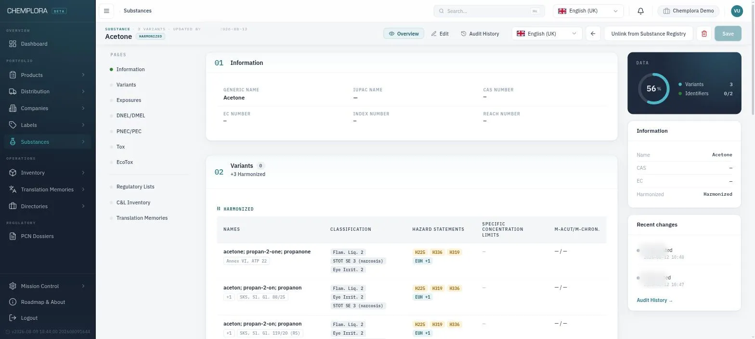Expand the Directories submenu chevron
Screen dimensions: 755x339
coord(83,206)
